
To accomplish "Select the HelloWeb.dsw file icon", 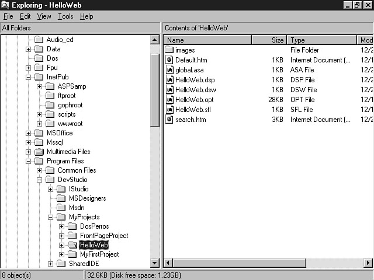I will pos(169,90).
